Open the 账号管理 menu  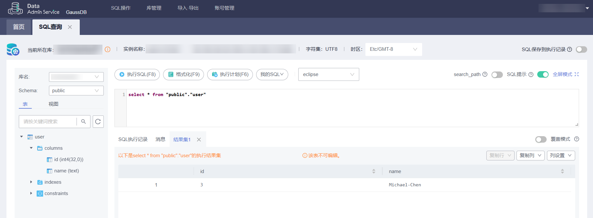tap(224, 8)
